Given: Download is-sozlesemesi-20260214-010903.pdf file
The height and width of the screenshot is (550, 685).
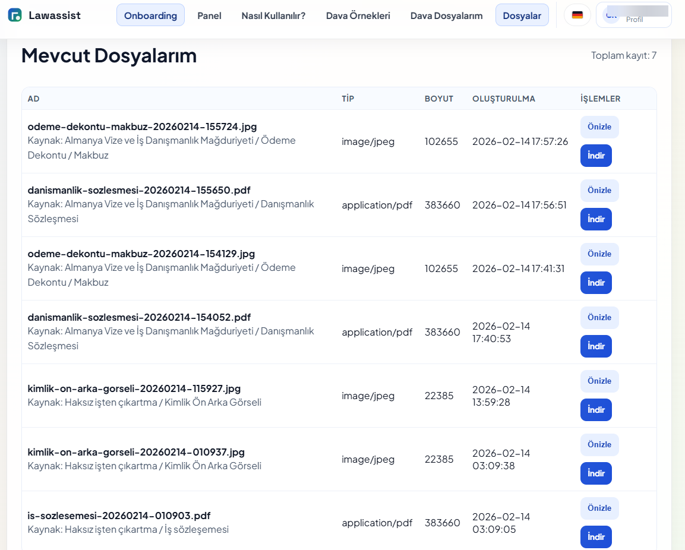Looking at the screenshot, I should tap(596, 537).
